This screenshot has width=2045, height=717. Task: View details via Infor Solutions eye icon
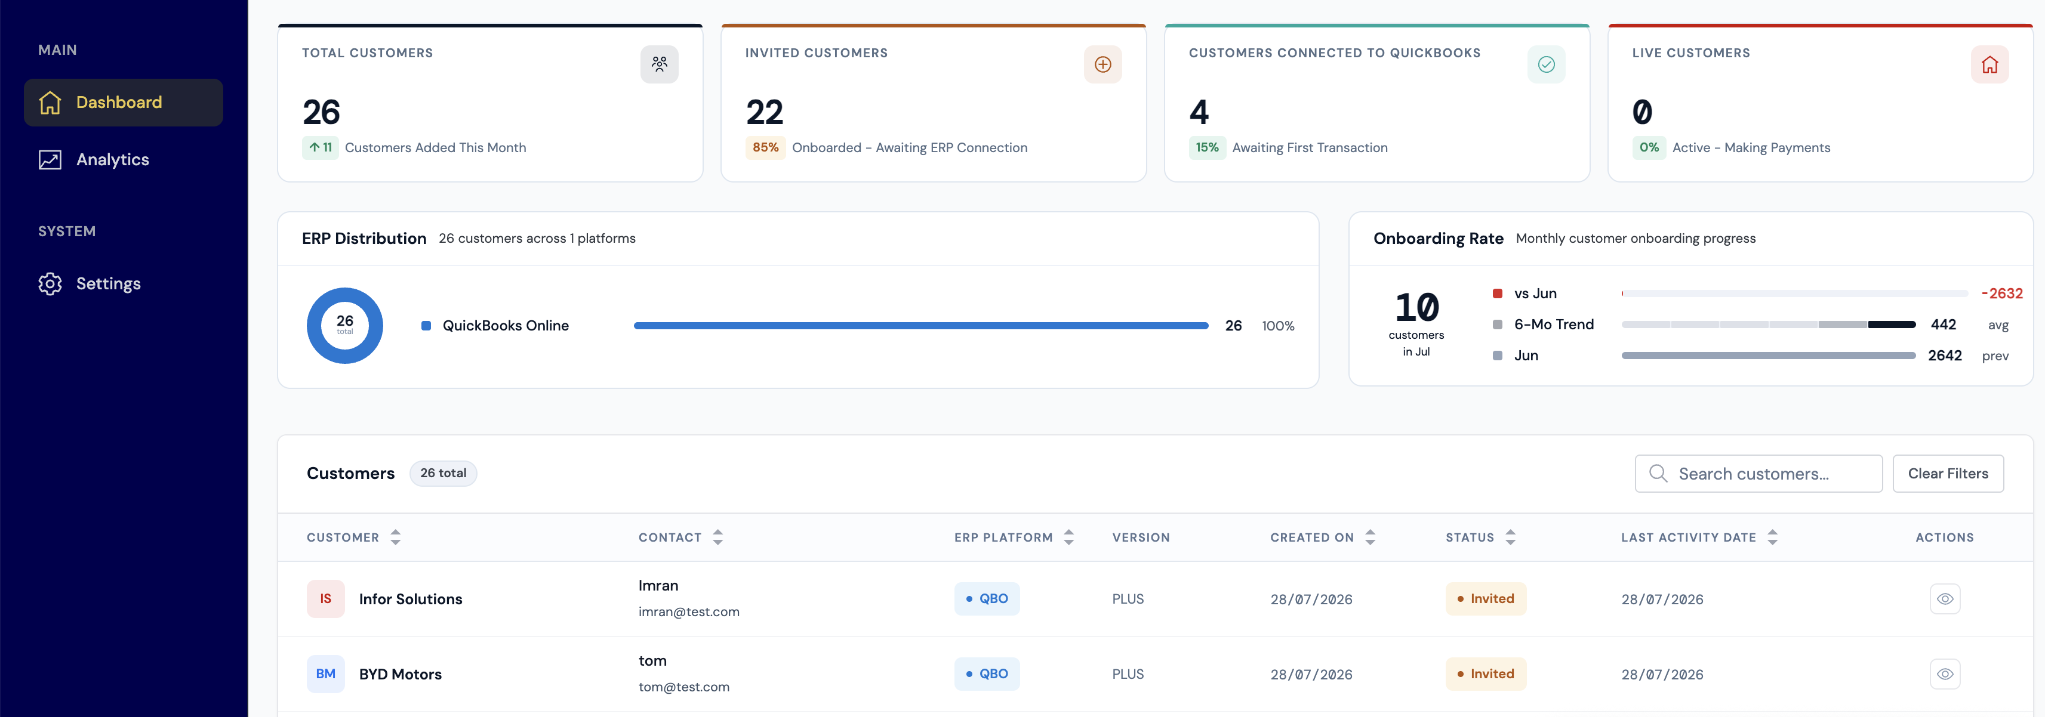pos(1944,599)
